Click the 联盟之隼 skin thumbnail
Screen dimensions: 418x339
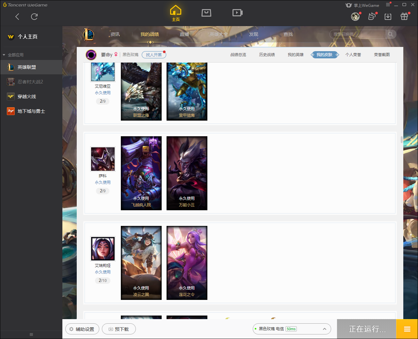[141, 92]
